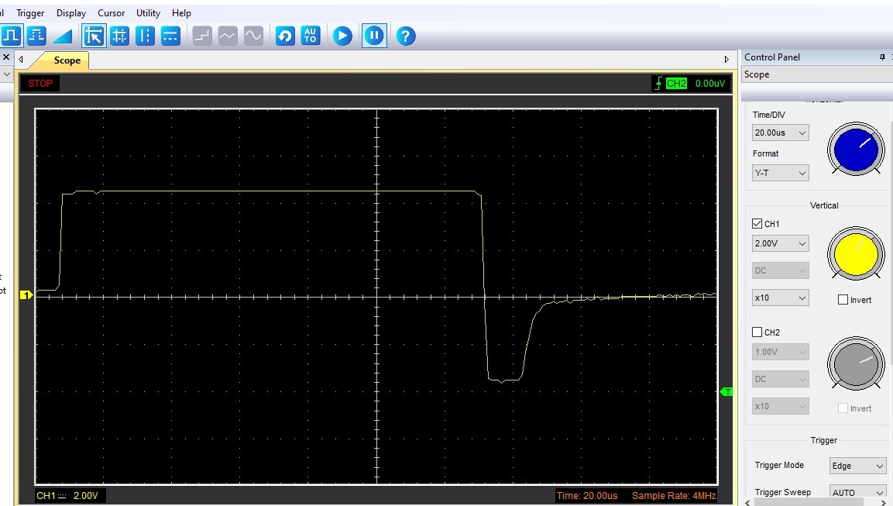Viewport: 893px width, 506px height.
Task: Enable the vertical cursor lines icon
Action: tap(145, 36)
